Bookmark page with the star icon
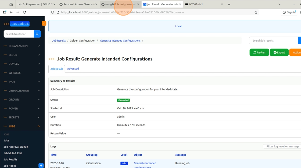 point(256,12)
